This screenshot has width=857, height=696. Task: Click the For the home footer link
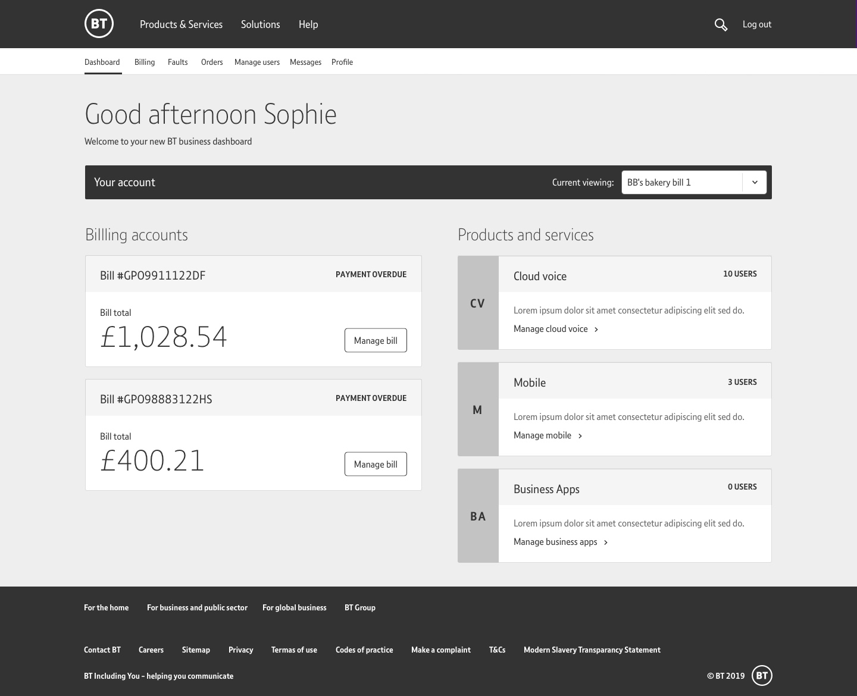point(107,607)
